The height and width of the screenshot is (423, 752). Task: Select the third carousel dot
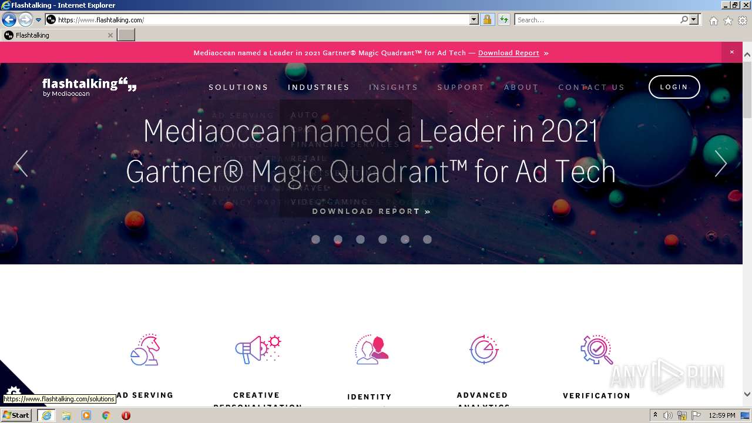tap(360, 239)
